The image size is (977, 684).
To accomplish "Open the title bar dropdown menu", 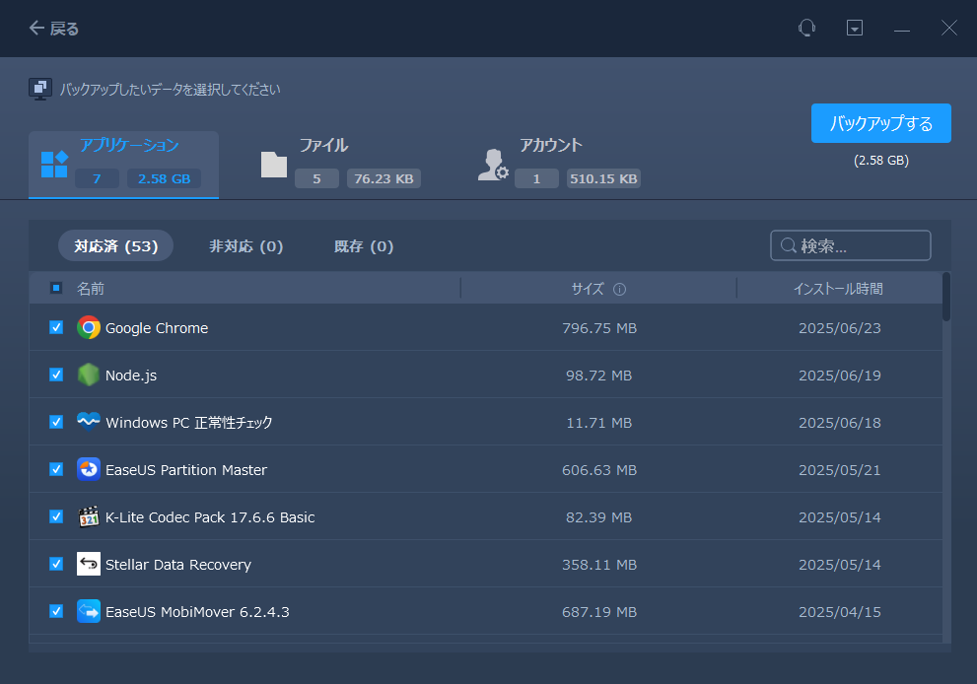I will click(x=854, y=28).
